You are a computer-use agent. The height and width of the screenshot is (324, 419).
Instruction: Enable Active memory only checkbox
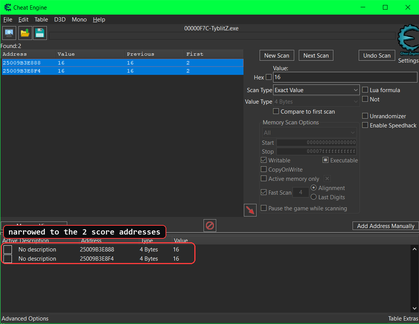(x=264, y=178)
